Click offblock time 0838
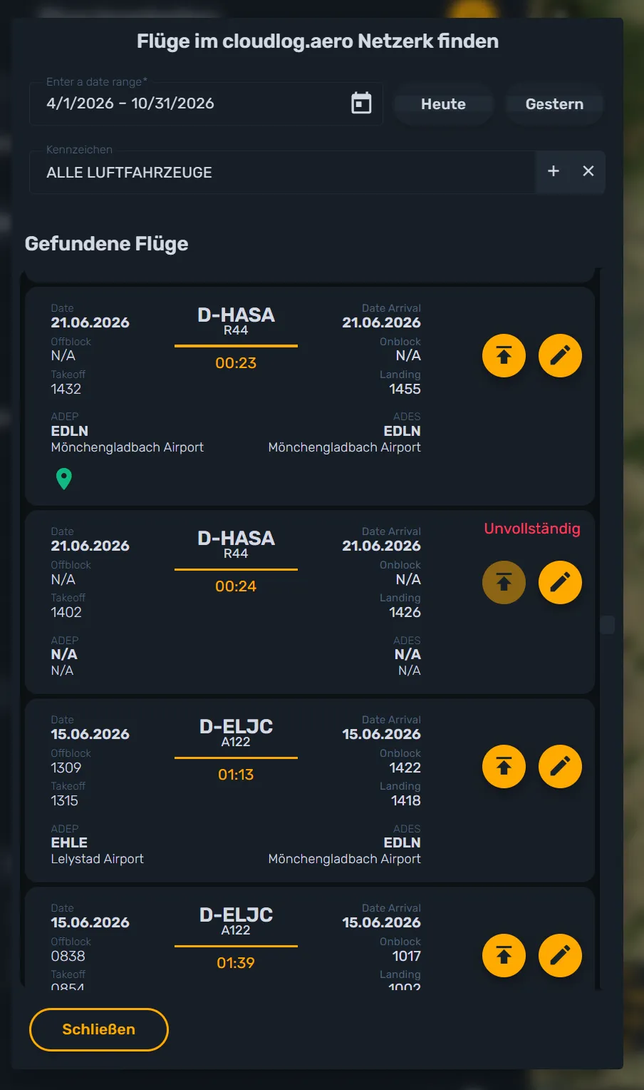The width and height of the screenshot is (644, 1090). pos(68,956)
